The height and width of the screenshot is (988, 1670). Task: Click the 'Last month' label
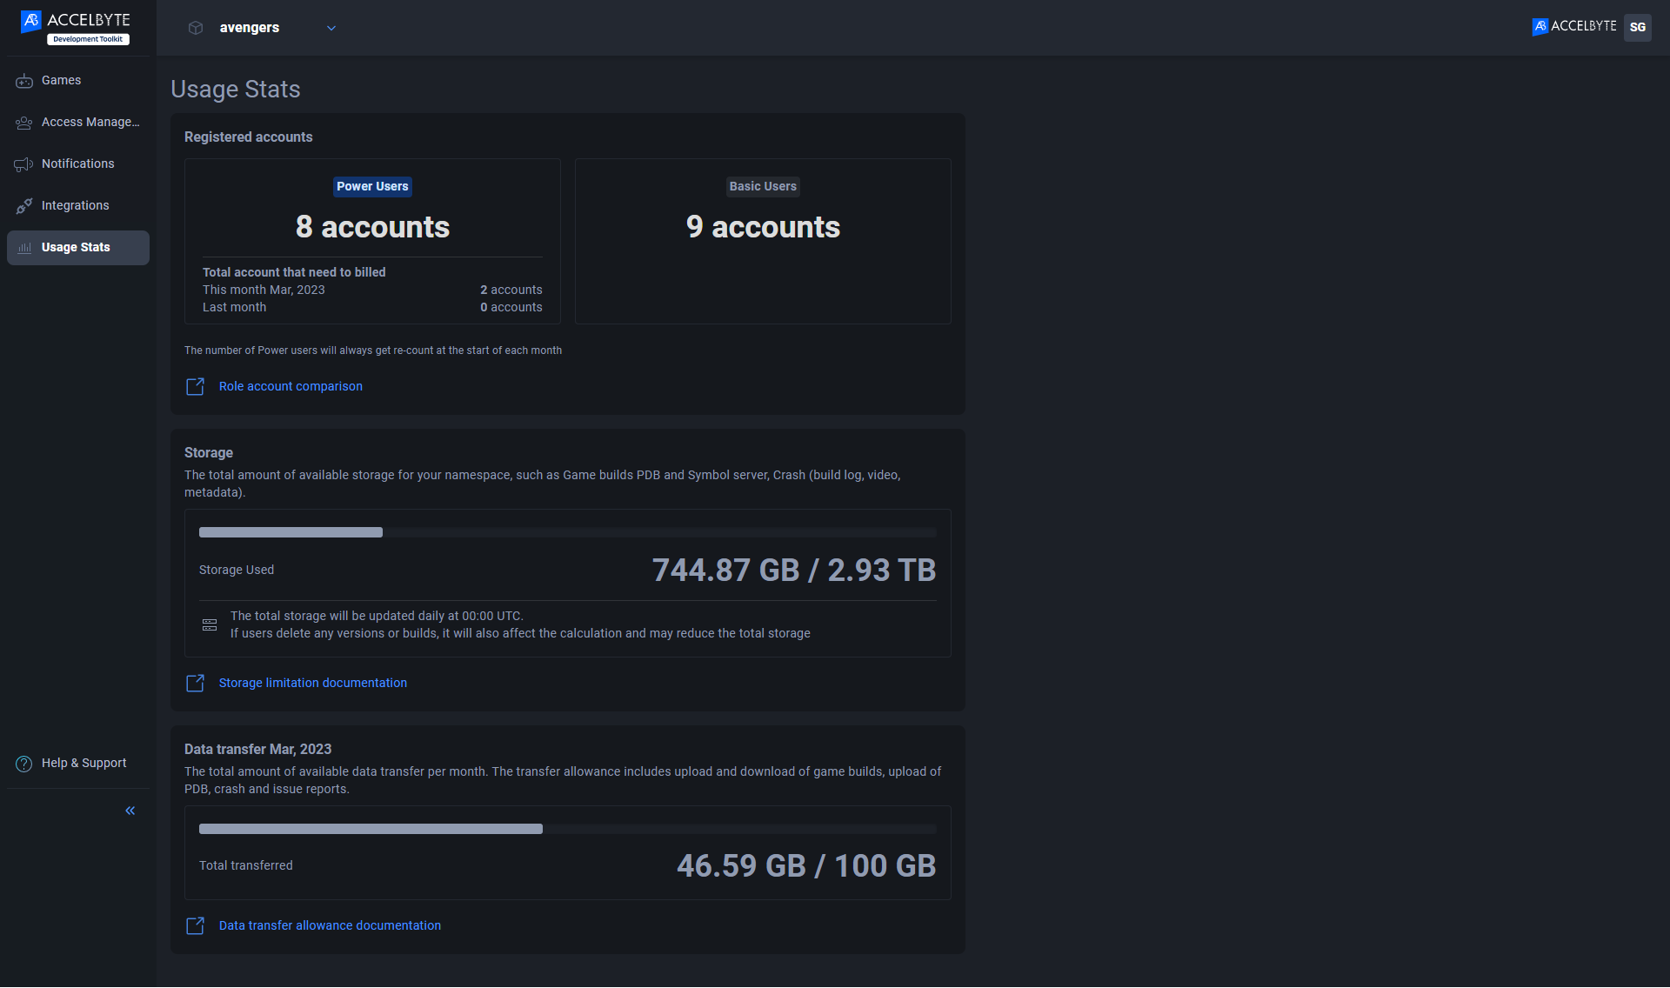tap(235, 307)
